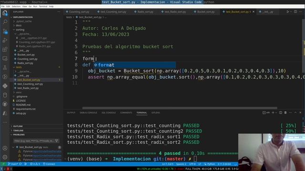Split the terminal panel
The width and height of the screenshot is (305, 171).
click(281, 113)
